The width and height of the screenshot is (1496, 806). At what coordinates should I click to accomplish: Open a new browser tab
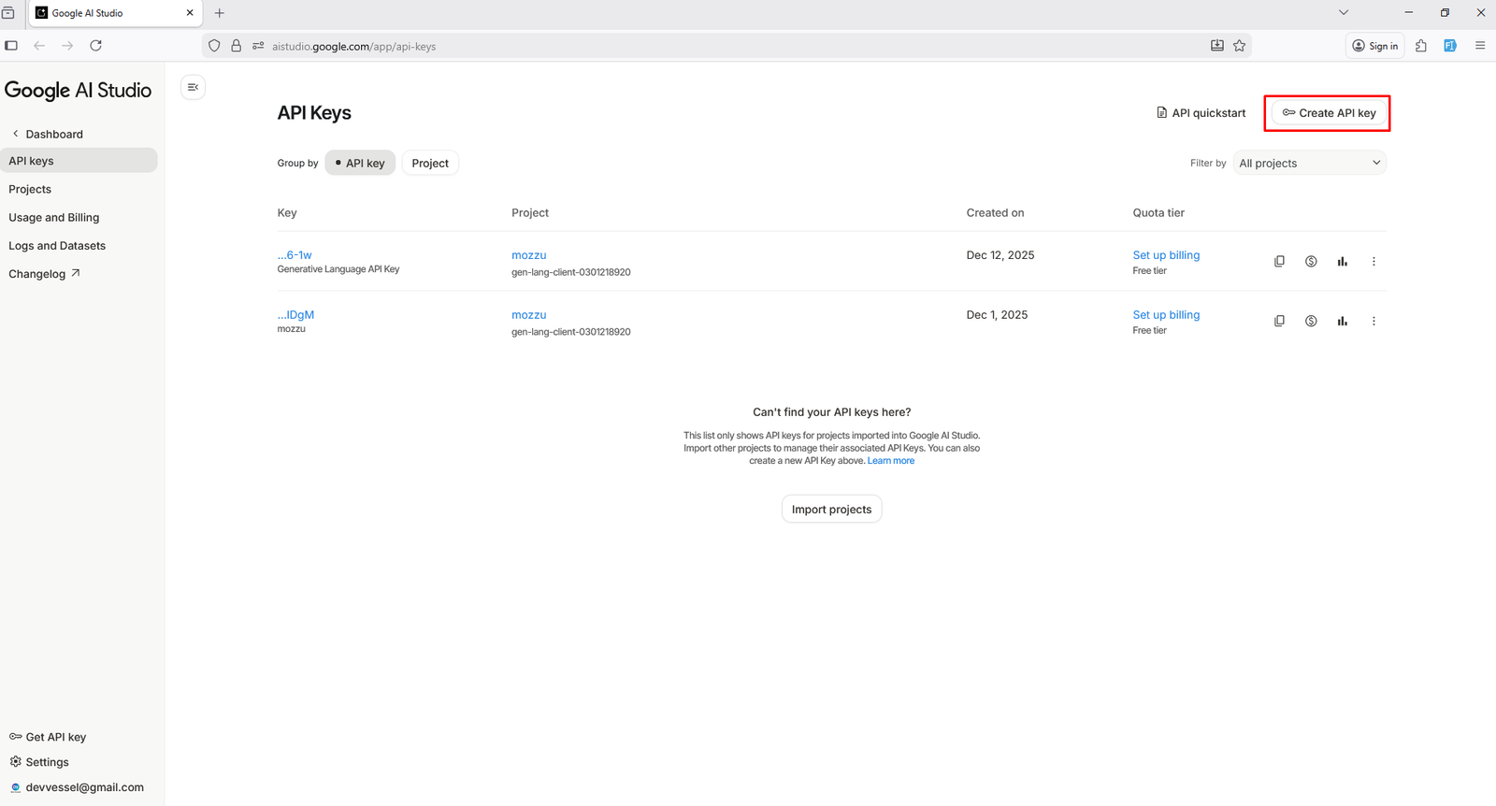[220, 13]
